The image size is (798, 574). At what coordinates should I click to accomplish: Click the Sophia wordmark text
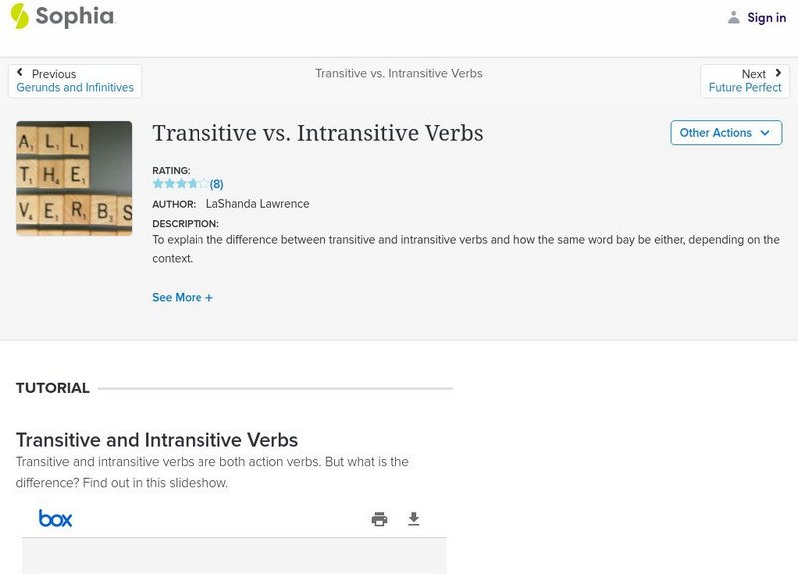(x=75, y=16)
